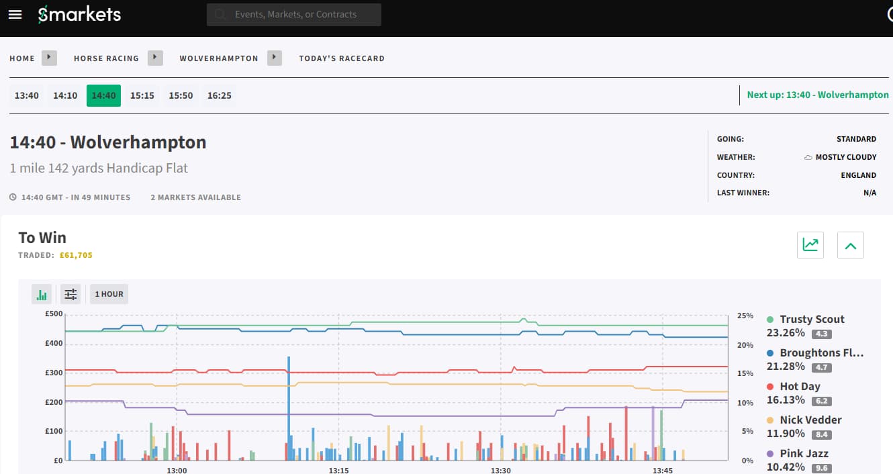The height and width of the screenshot is (474, 893).
Task: Click the red Hot Day legend dot
Action: [x=770, y=387]
